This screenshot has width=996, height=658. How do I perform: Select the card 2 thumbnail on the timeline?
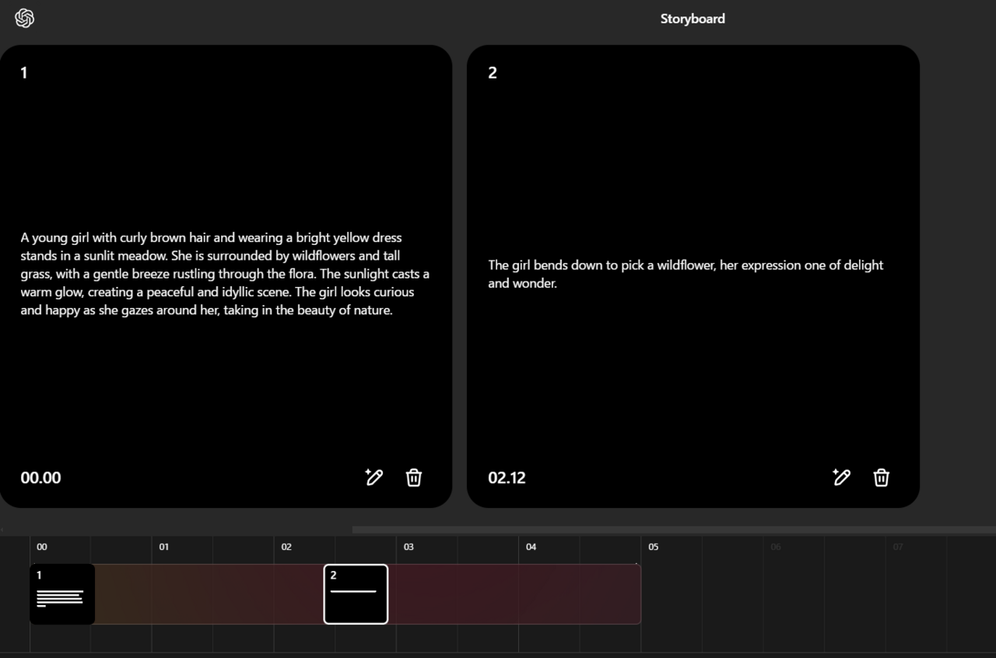[x=356, y=594]
